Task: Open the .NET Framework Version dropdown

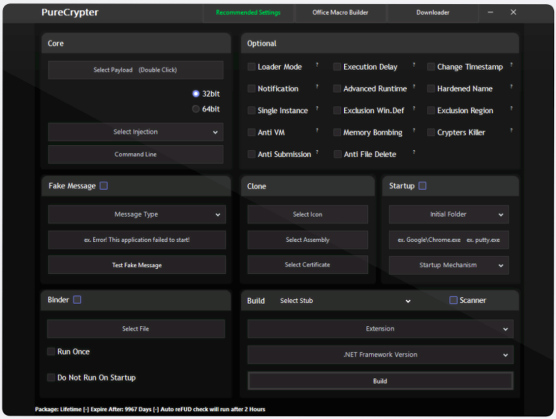Action: 380,354
